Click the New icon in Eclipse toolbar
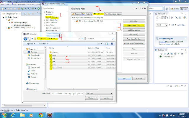The height and width of the screenshot is (118, 189). point(2,9)
